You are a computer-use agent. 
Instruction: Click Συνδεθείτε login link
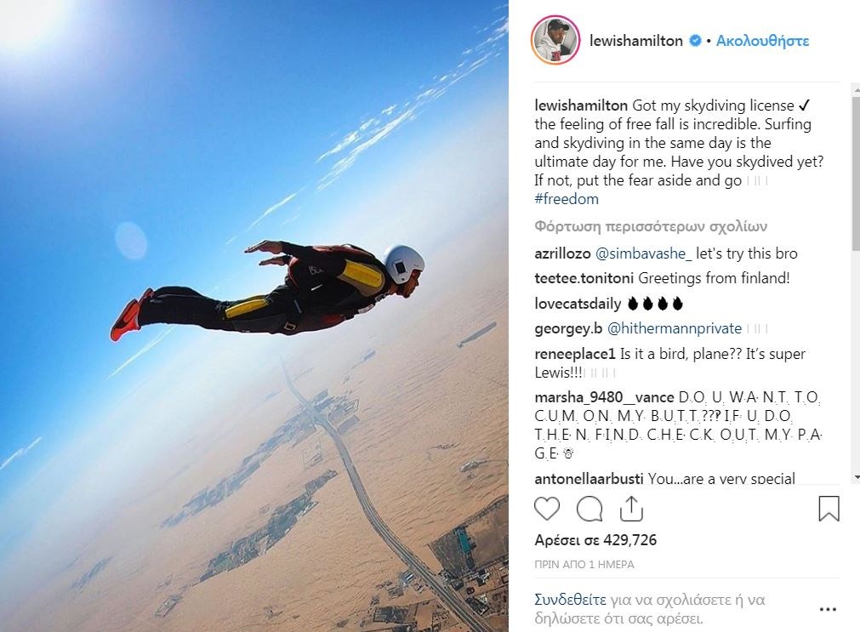(571, 600)
